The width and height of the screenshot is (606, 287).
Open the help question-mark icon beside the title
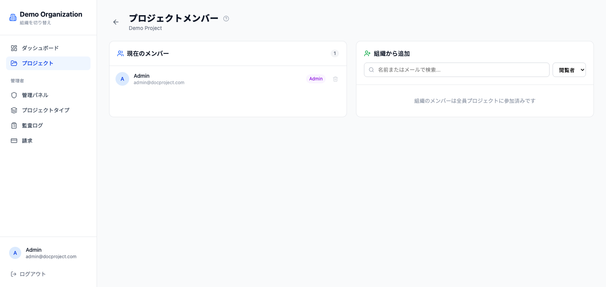click(226, 19)
